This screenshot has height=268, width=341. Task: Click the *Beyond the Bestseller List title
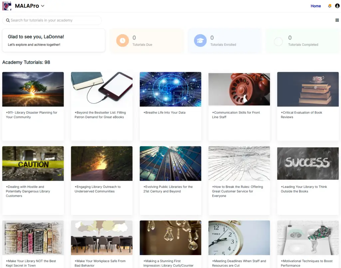click(x=100, y=115)
